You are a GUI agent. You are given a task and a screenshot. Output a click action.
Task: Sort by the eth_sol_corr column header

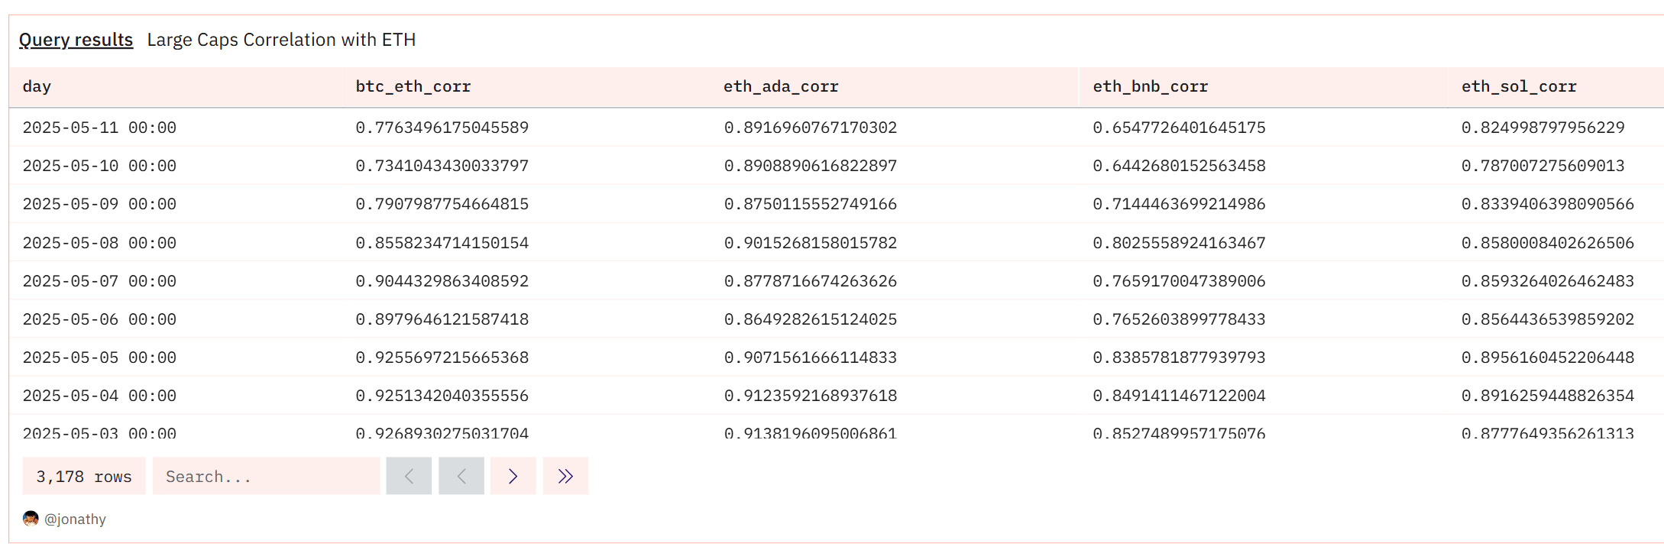[1519, 86]
